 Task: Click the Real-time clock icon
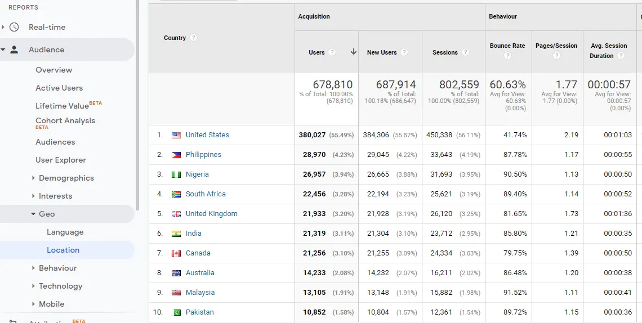pos(15,27)
